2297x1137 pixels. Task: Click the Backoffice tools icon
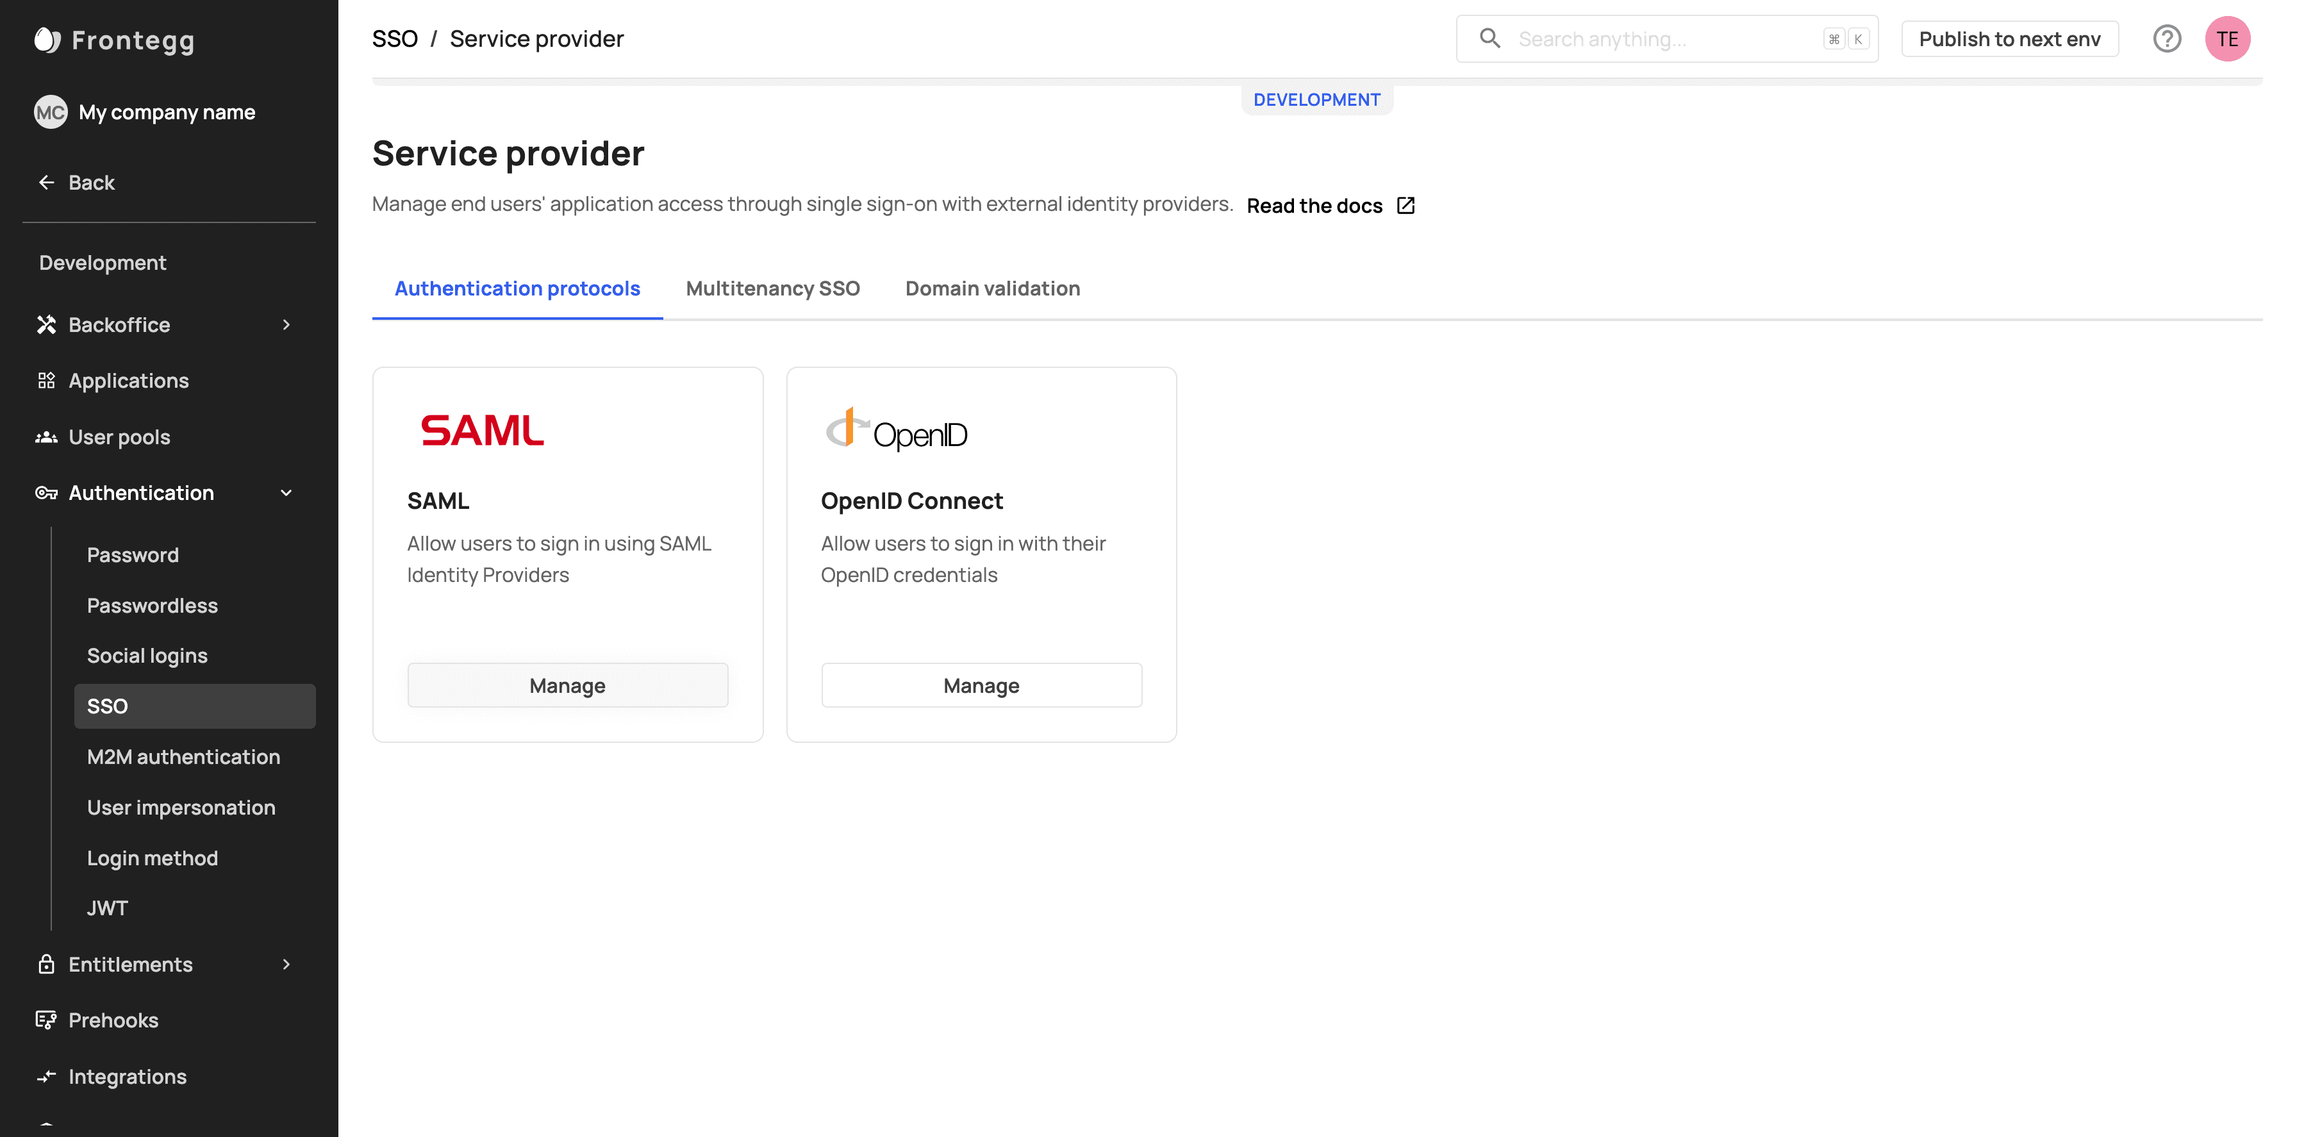pyautogui.click(x=46, y=324)
